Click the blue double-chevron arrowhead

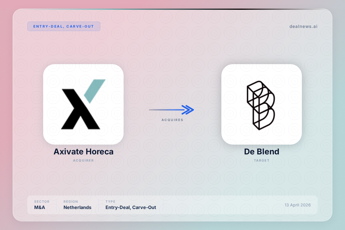click(x=188, y=110)
